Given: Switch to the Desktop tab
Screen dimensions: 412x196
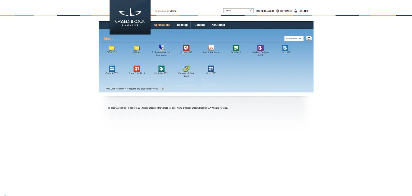Looking at the screenshot, I should click(x=182, y=25).
